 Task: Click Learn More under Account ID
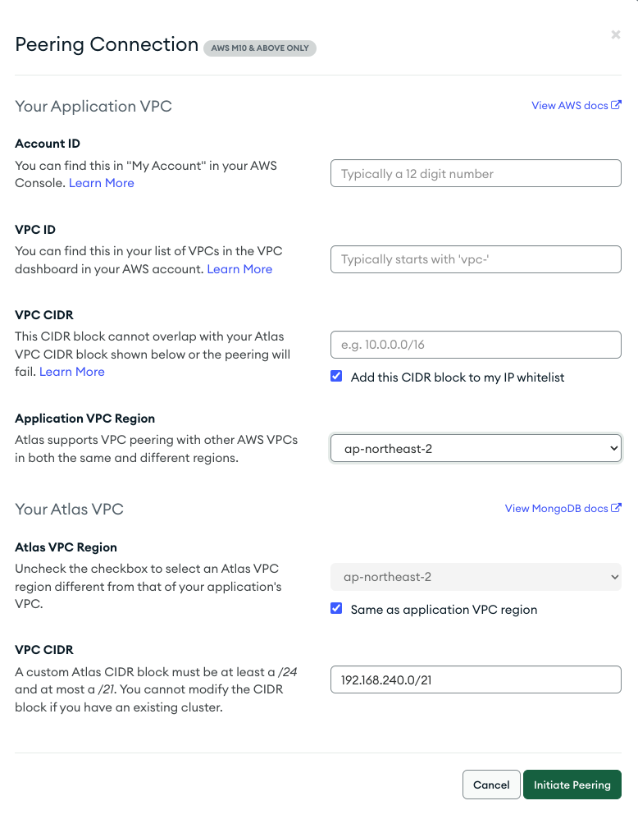[x=102, y=183]
